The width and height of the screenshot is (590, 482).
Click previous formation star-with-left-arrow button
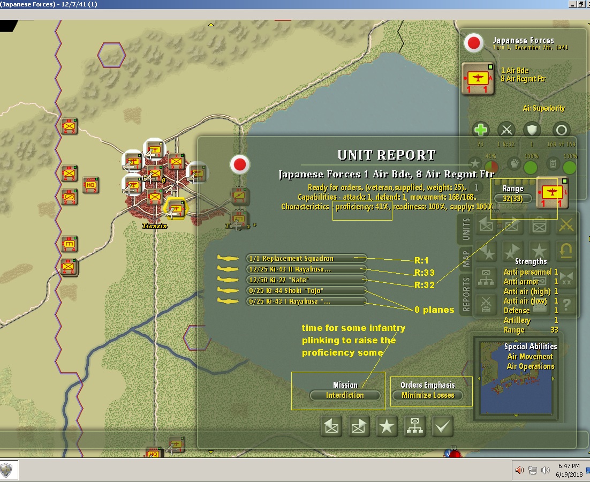click(x=487, y=251)
